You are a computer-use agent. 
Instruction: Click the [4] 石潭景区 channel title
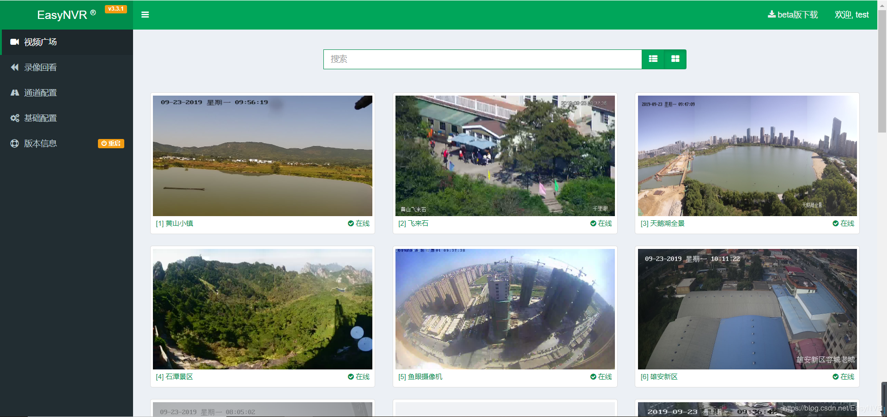pos(175,377)
